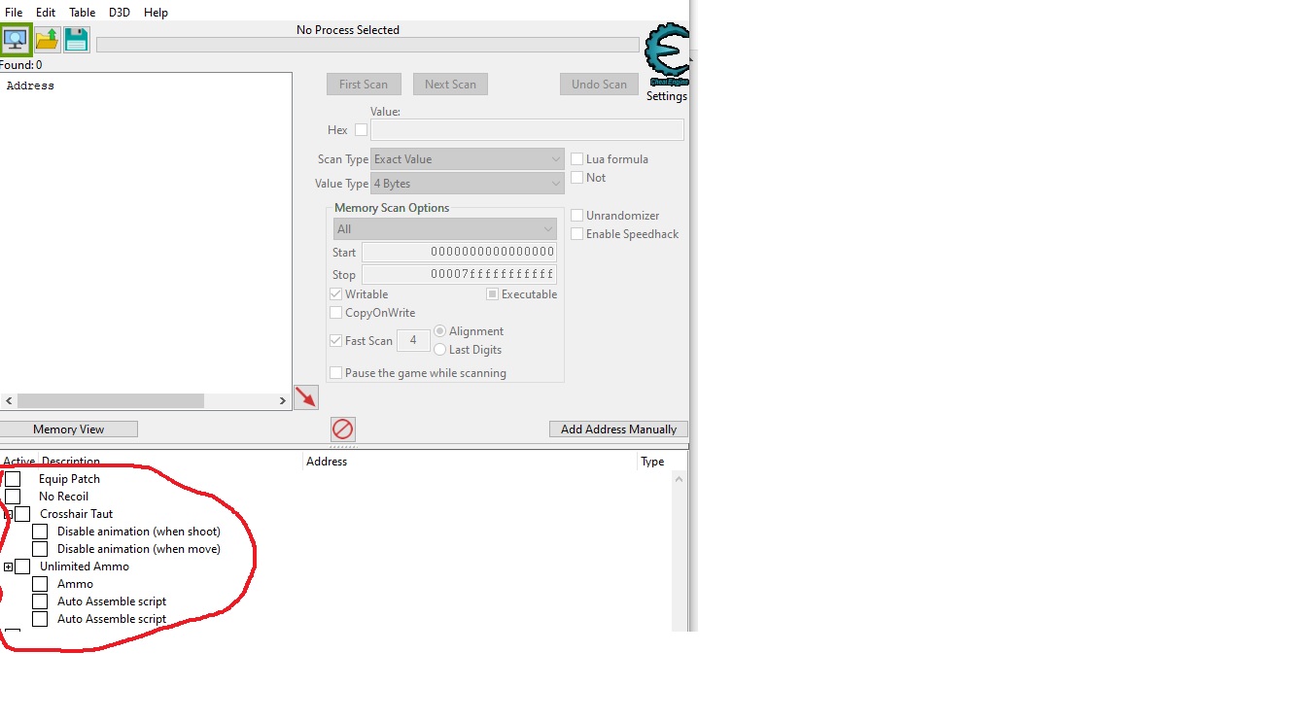1291x721 pixels.
Task: Click the address list horizontal scrollbar
Action: 111,401
